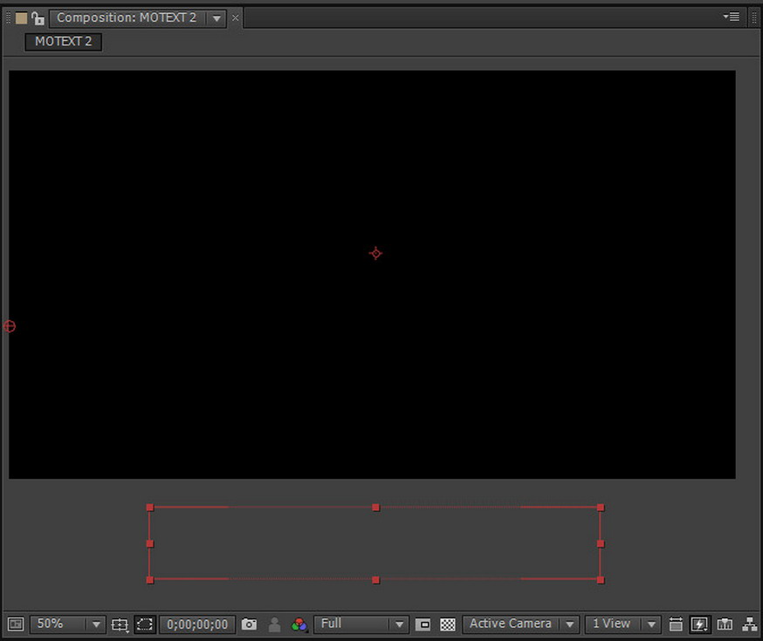Image resolution: width=763 pixels, height=641 pixels.
Task: Open the grid and guide options
Action: [x=120, y=624]
